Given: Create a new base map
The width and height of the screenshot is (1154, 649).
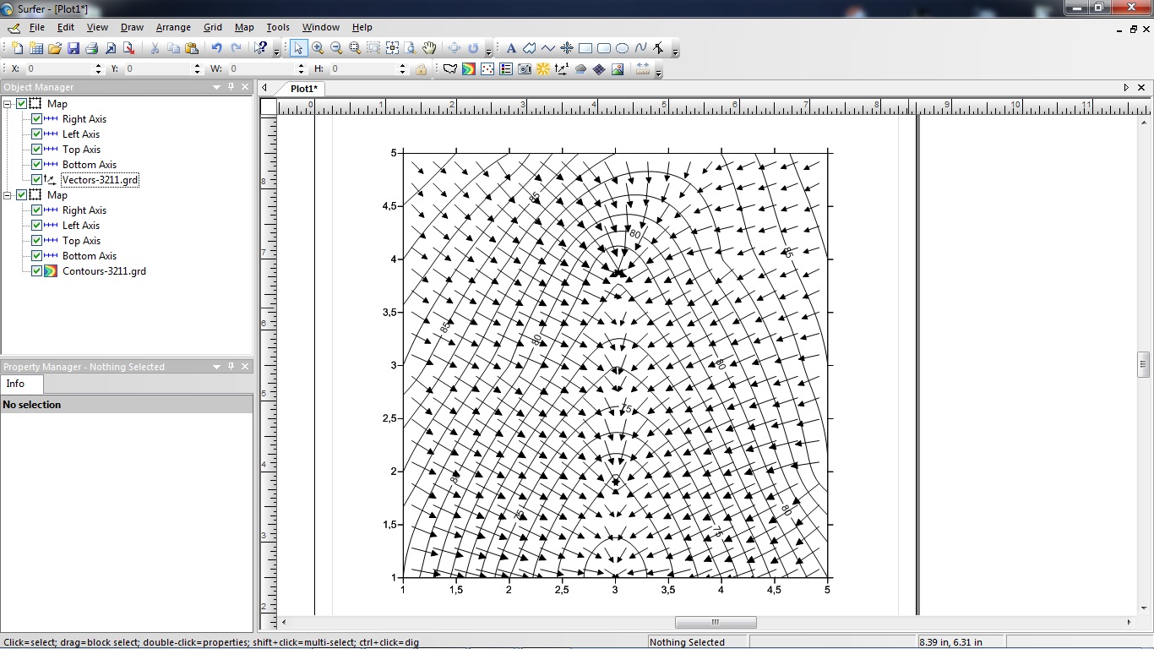Looking at the screenshot, I should (450, 69).
